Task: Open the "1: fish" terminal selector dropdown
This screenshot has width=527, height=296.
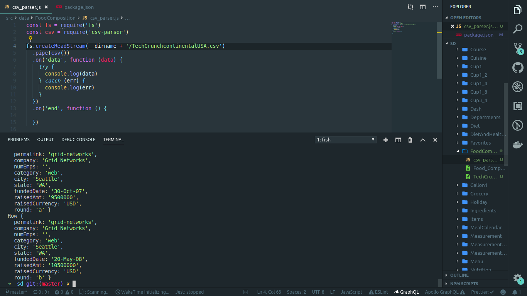Action: click(x=345, y=140)
